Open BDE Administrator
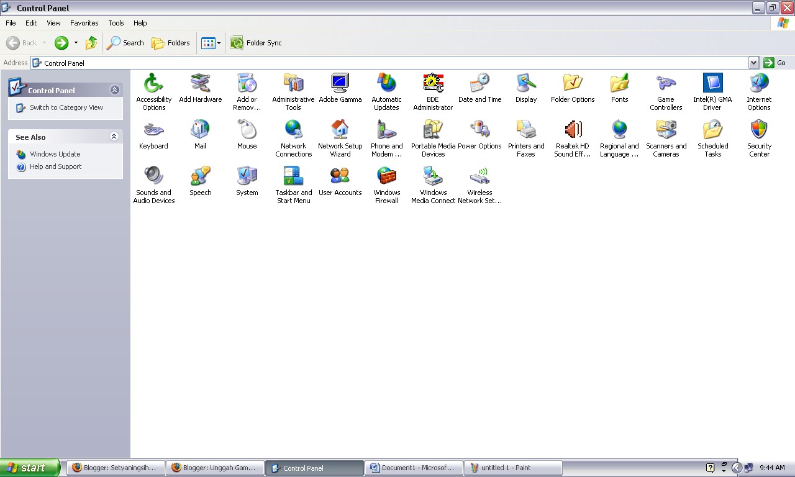The height and width of the screenshot is (477, 795). pyautogui.click(x=433, y=91)
